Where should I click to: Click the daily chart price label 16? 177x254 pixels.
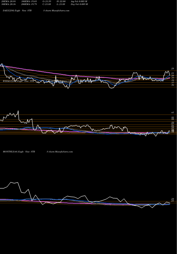pyautogui.click(x=173, y=85)
